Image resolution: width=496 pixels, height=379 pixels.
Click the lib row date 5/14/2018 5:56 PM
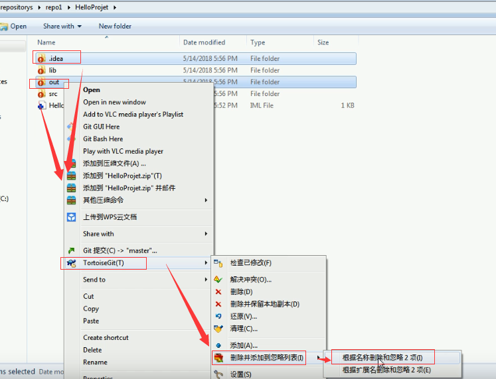pos(210,70)
